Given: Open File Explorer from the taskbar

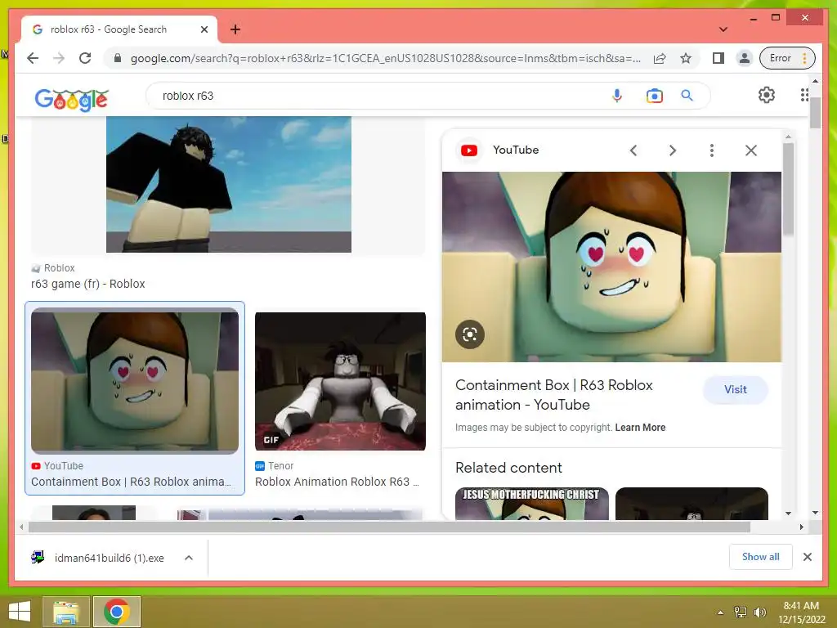Looking at the screenshot, I should click(65, 612).
